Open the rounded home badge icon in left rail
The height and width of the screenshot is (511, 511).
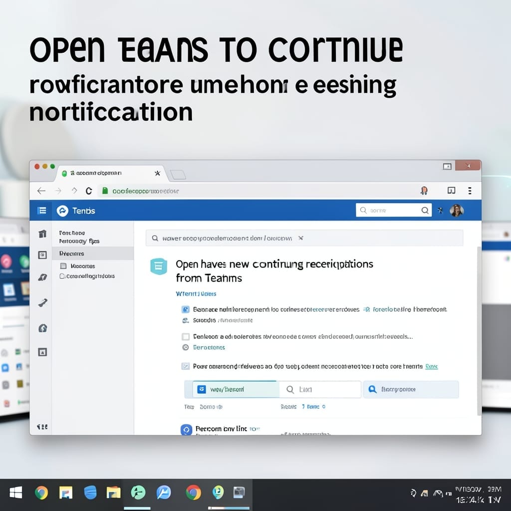(x=43, y=328)
